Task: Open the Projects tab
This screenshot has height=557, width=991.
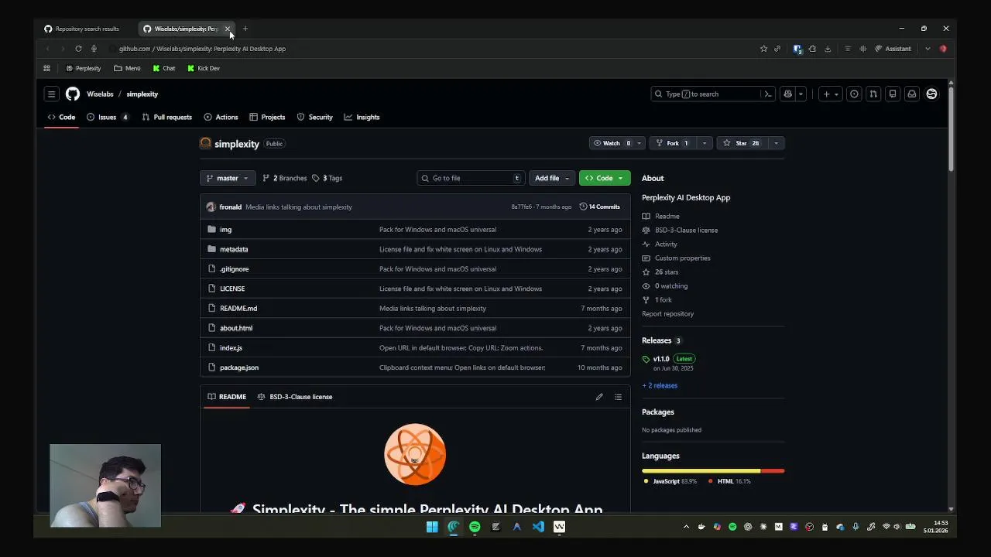Action: pos(267,117)
